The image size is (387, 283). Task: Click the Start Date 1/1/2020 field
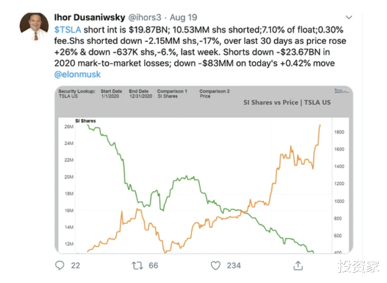tap(111, 93)
